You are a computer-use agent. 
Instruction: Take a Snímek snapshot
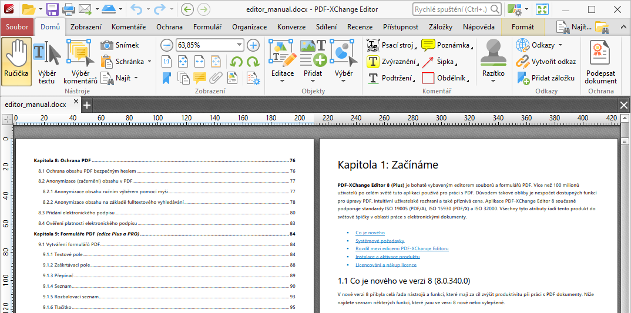pyautogui.click(x=120, y=45)
